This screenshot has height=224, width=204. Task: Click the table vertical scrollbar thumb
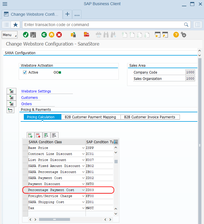click(x=116, y=162)
